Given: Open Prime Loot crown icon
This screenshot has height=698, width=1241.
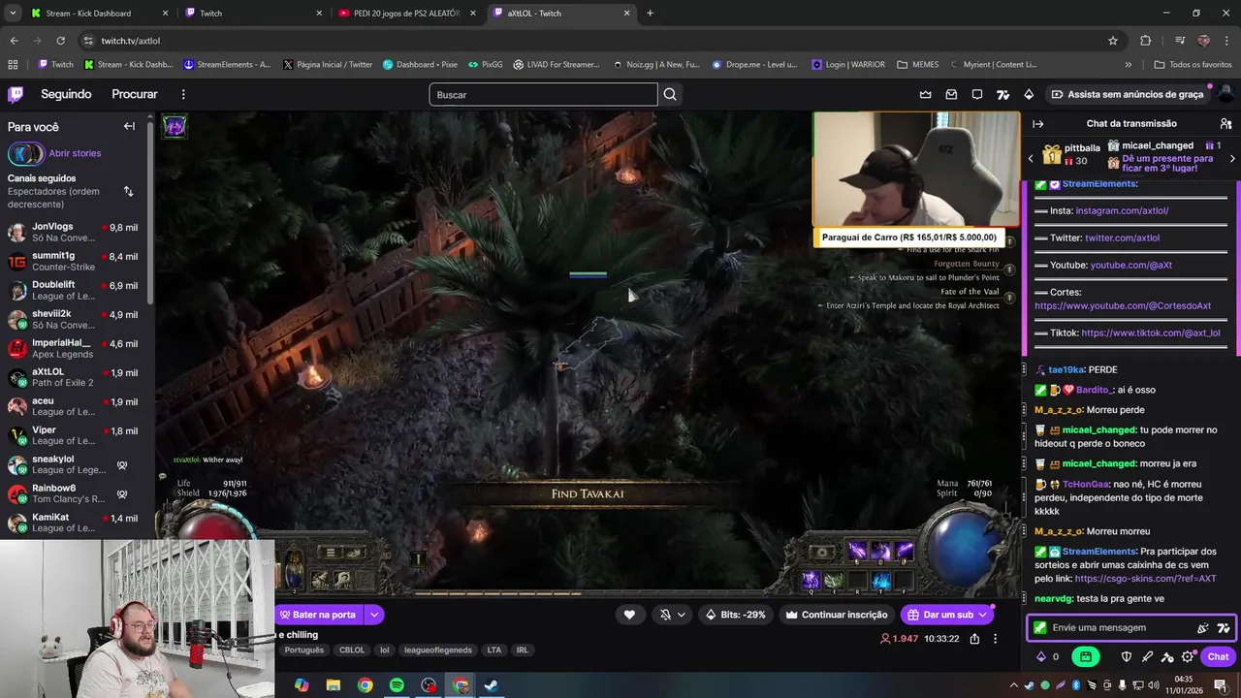Looking at the screenshot, I should 925,94.
